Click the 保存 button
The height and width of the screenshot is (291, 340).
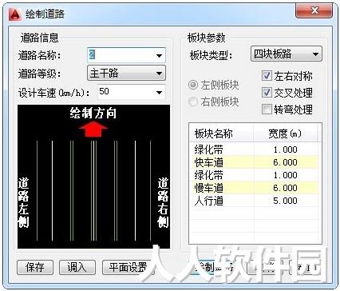point(35,268)
